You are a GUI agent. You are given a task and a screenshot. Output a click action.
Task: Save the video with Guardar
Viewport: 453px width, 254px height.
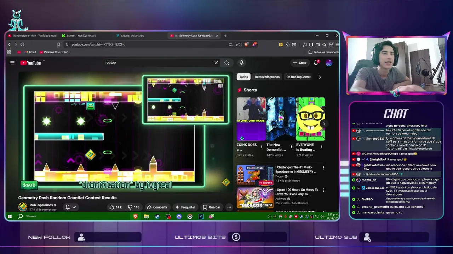pos(211,207)
